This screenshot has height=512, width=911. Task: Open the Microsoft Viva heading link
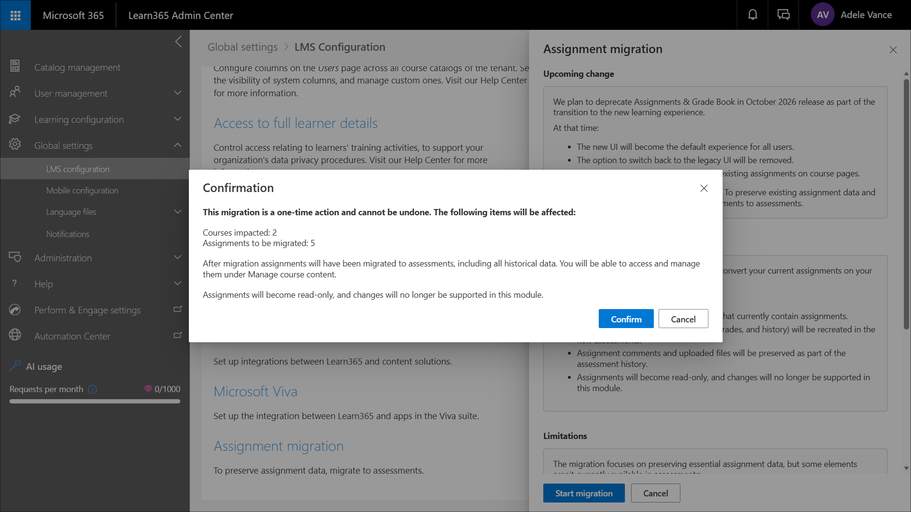(255, 392)
